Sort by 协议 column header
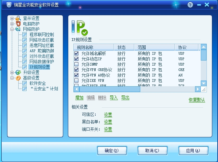218x162 pixels. [187, 47]
